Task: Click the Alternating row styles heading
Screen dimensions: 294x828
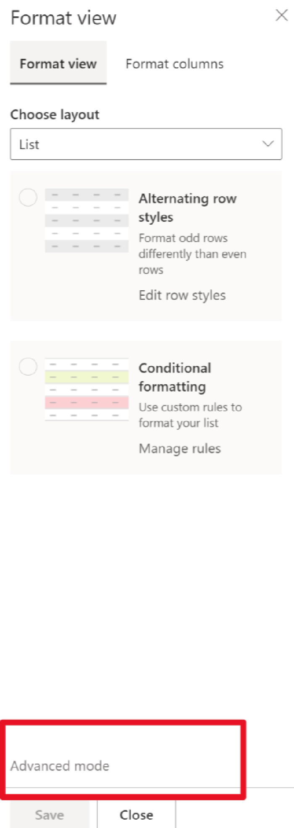Action: tap(187, 208)
